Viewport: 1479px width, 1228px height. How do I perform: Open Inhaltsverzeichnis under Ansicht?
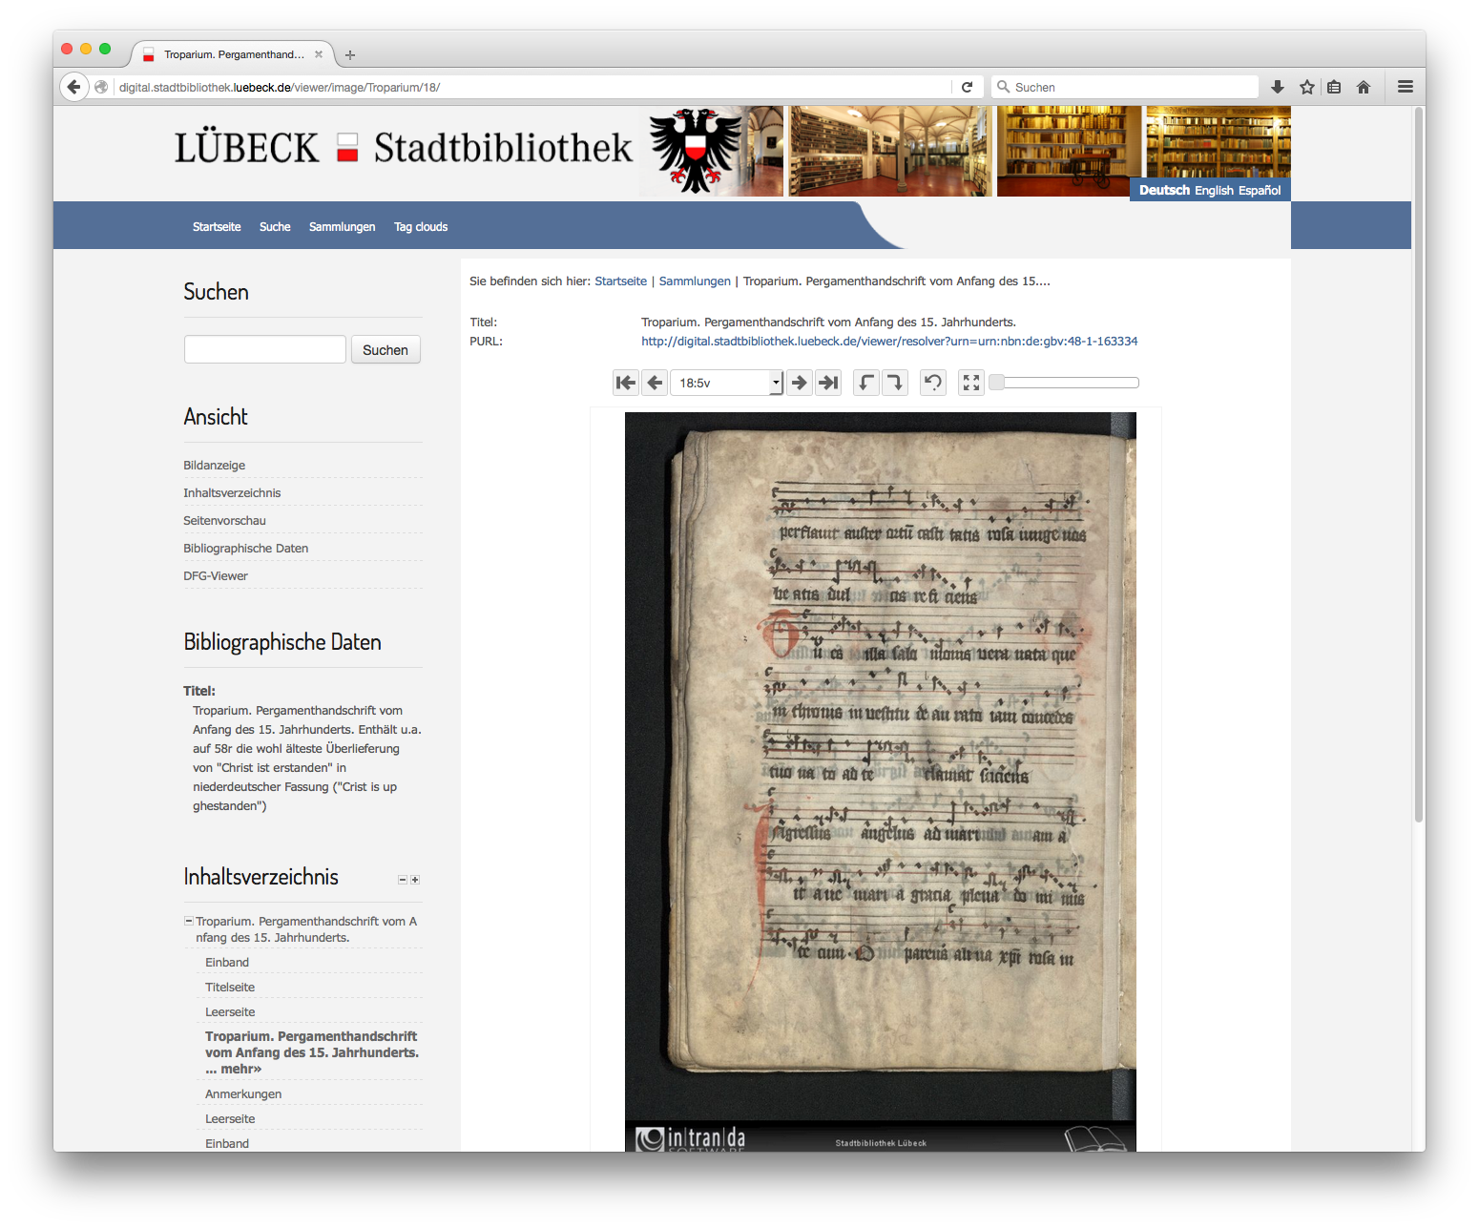(x=232, y=492)
